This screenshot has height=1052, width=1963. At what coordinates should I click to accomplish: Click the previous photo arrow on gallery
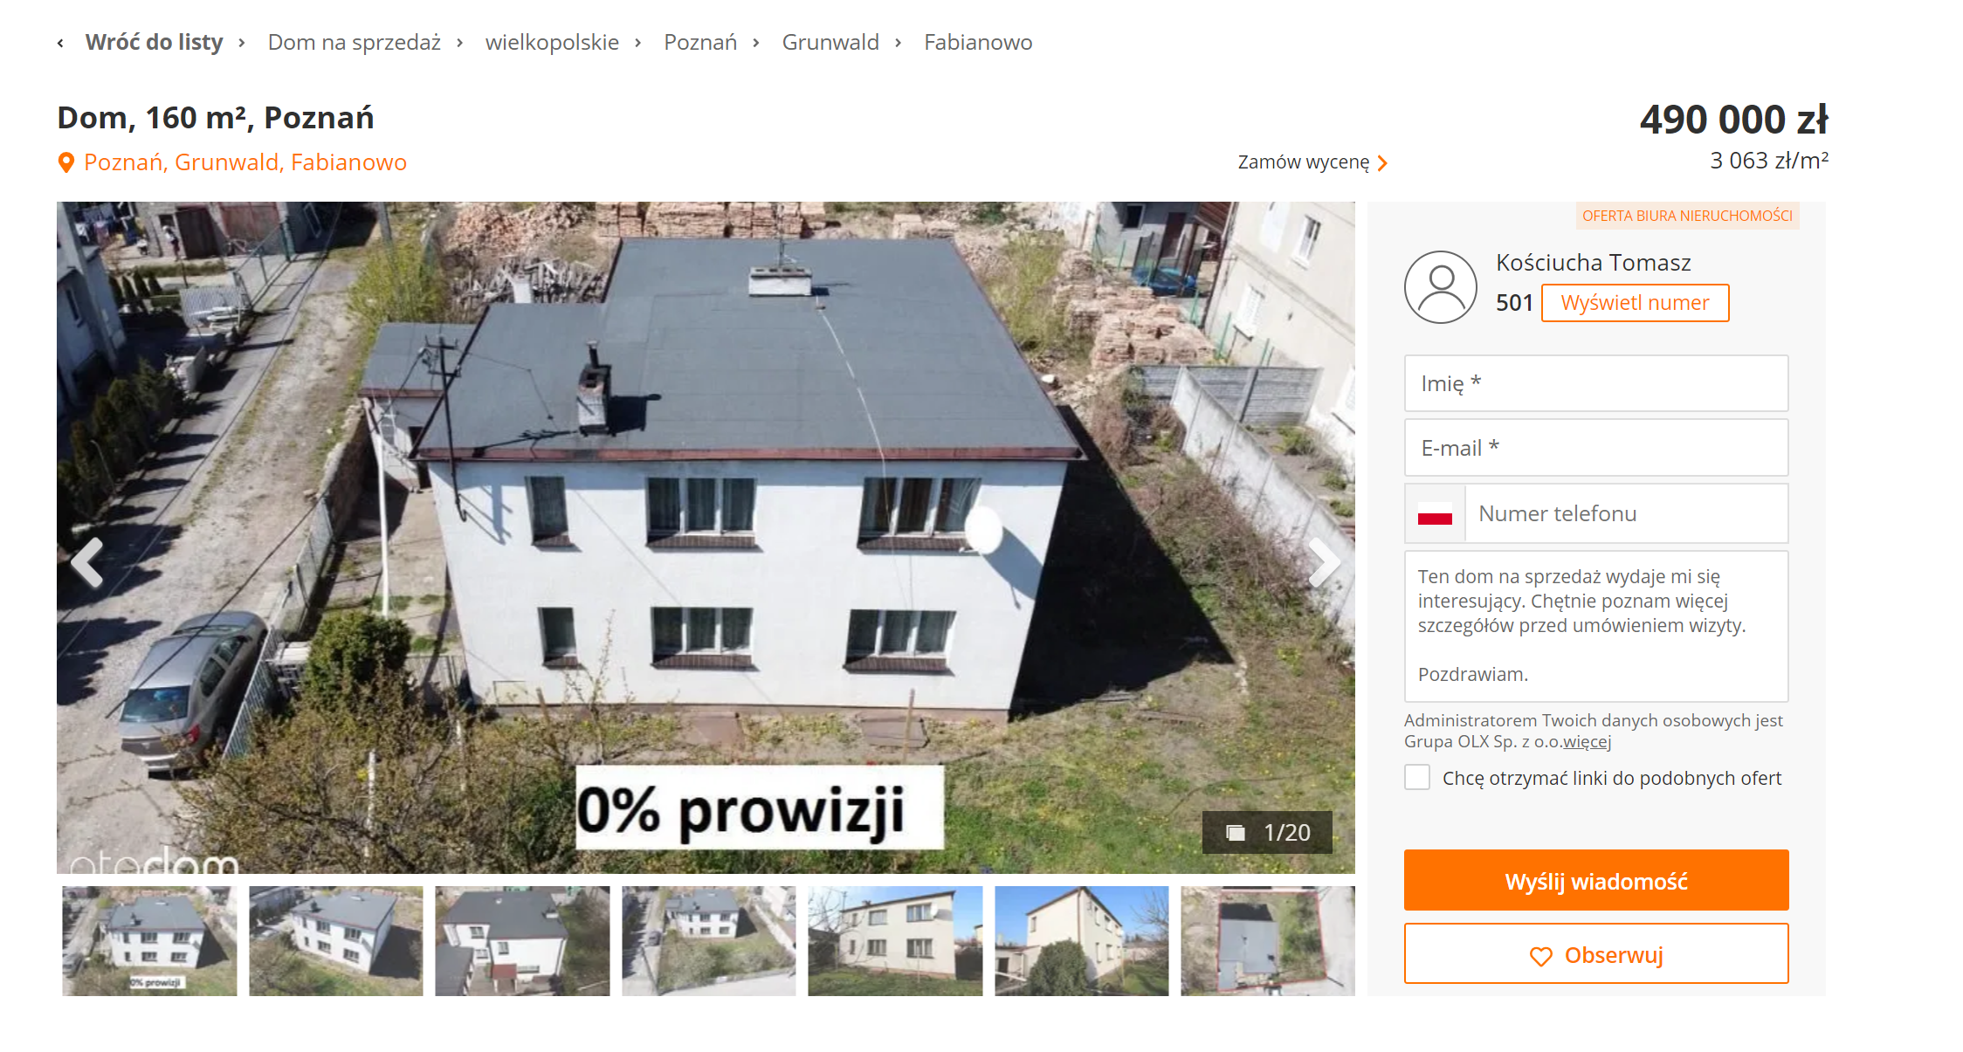click(87, 562)
